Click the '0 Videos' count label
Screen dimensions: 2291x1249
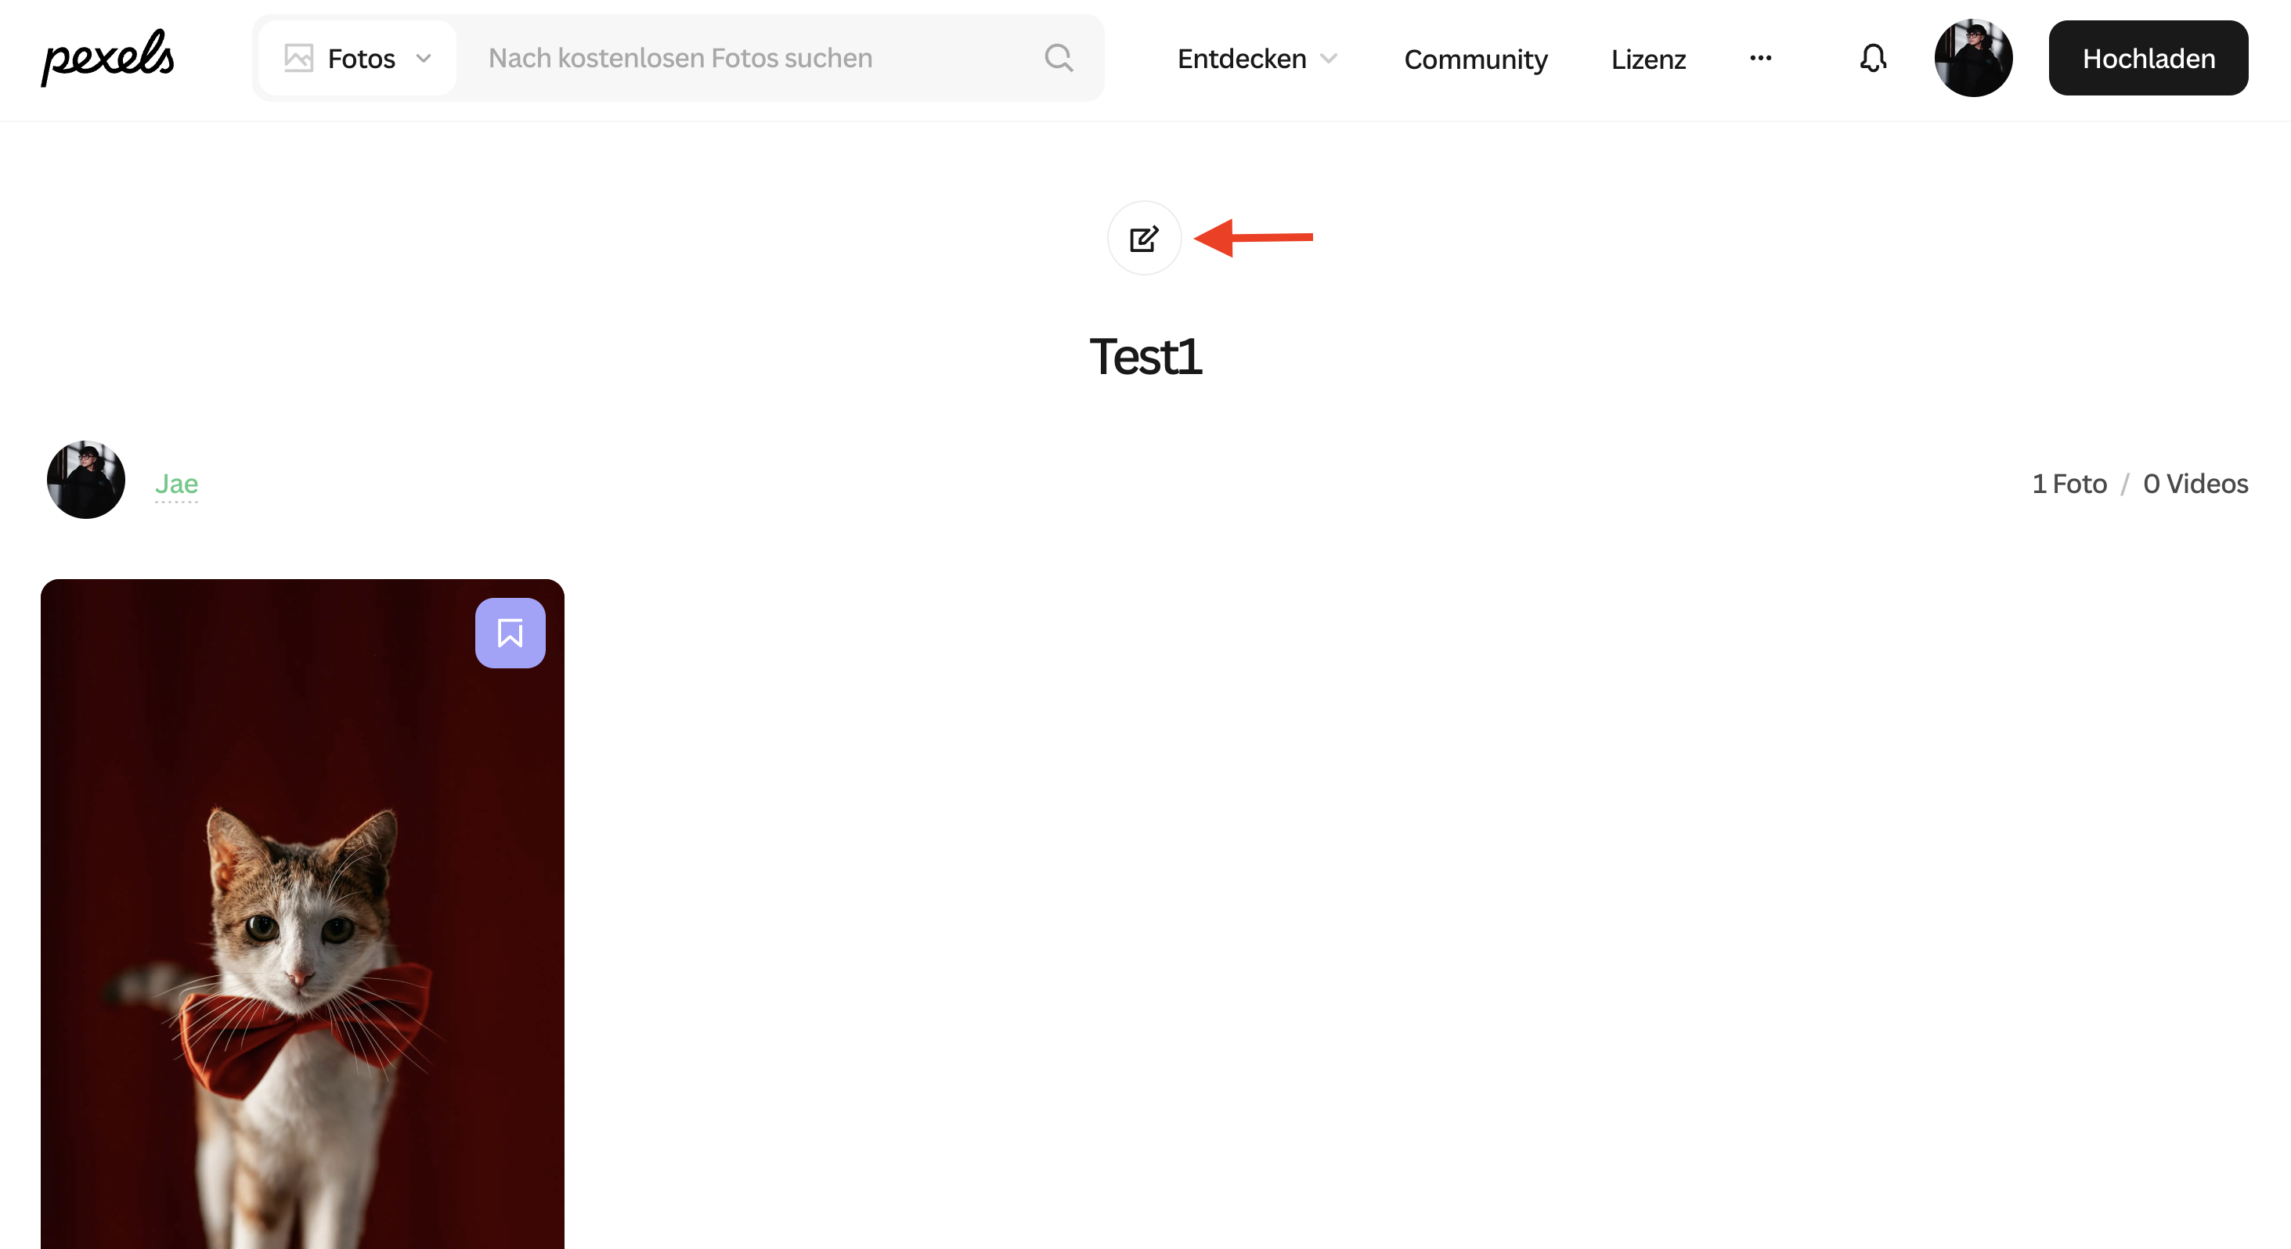tap(2195, 484)
